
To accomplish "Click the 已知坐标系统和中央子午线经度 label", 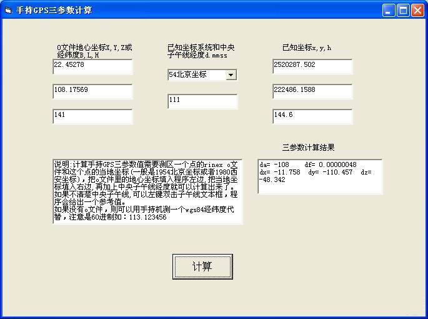I will pyautogui.click(x=201, y=51).
